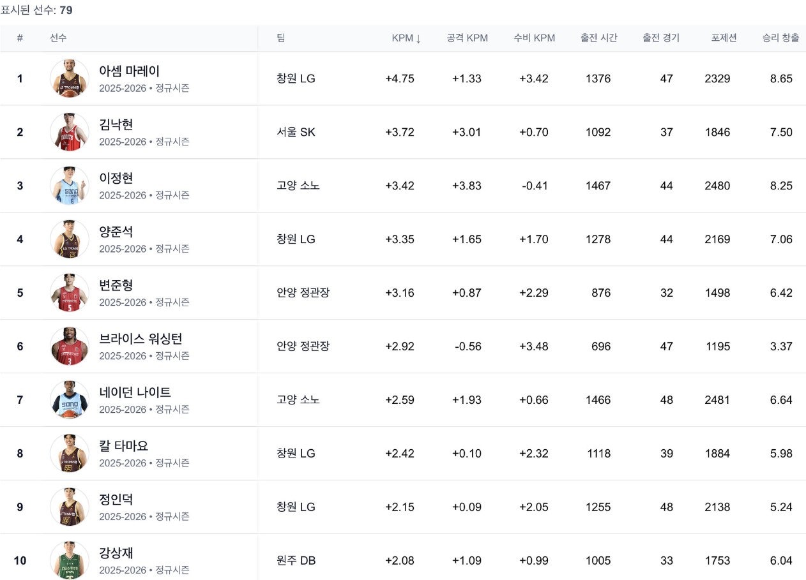The height and width of the screenshot is (580, 806).
Task: Click the 팀 column header
Action: point(281,38)
